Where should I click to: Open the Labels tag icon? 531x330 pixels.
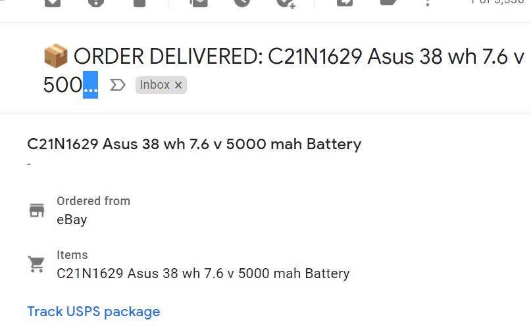click(388, 3)
